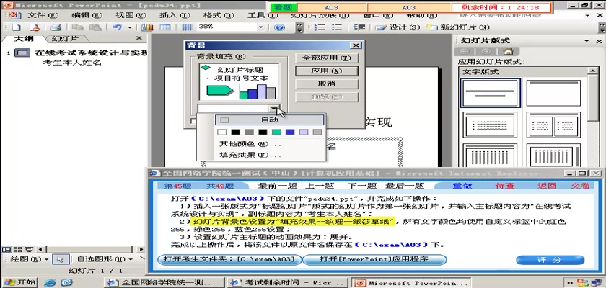Click Cancel in Background dialog
This screenshot has height=288, width=606.
pos(327,84)
